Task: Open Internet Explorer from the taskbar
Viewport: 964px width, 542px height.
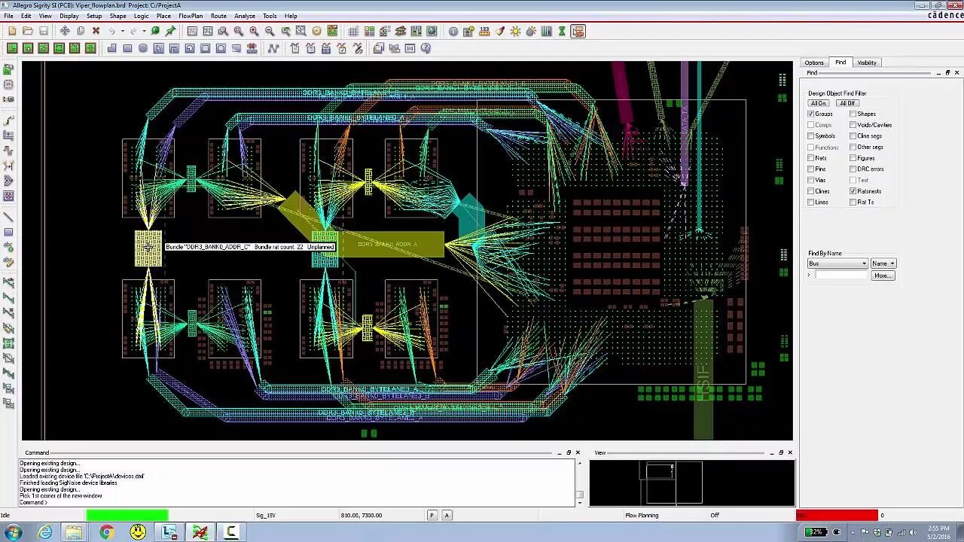Action: (45, 532)
